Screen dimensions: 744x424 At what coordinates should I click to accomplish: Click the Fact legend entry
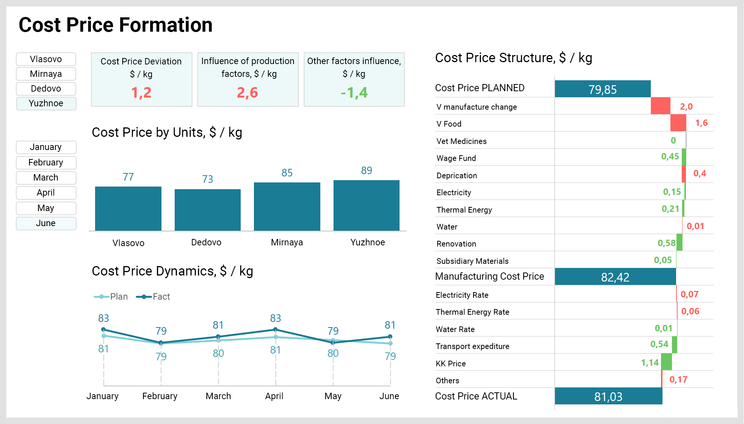tap(153, 297)
